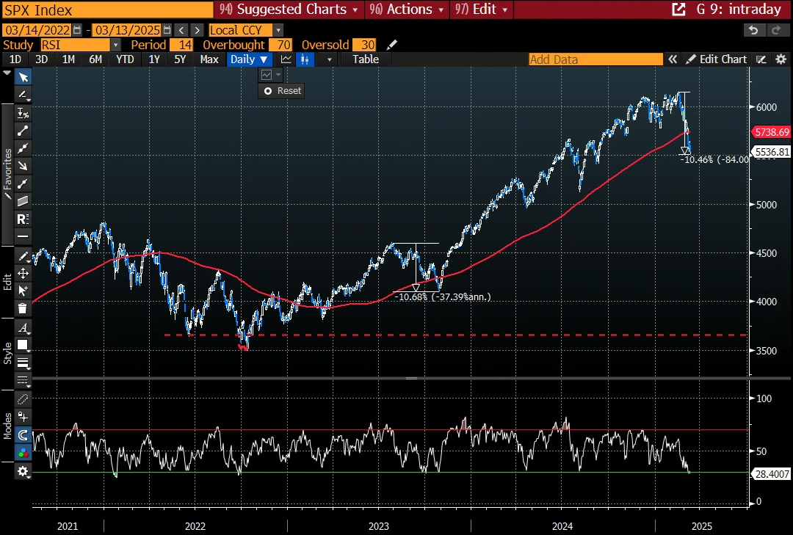This screenshot has width=793, height=535.
Task: Toggle the color dots mode icon
Action: click(x=23, y=453)
